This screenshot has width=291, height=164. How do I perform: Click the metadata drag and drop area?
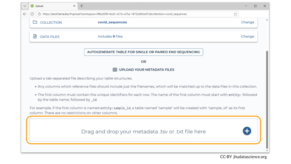click(x=143, y=130)
